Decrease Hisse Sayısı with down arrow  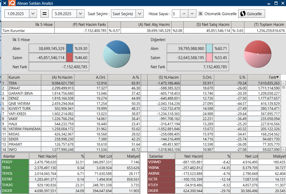click(x=192, y=14)
